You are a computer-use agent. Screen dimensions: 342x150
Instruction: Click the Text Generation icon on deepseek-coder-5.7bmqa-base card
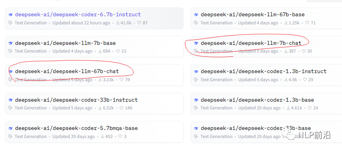pyautogui.click(x=10, y=136)
